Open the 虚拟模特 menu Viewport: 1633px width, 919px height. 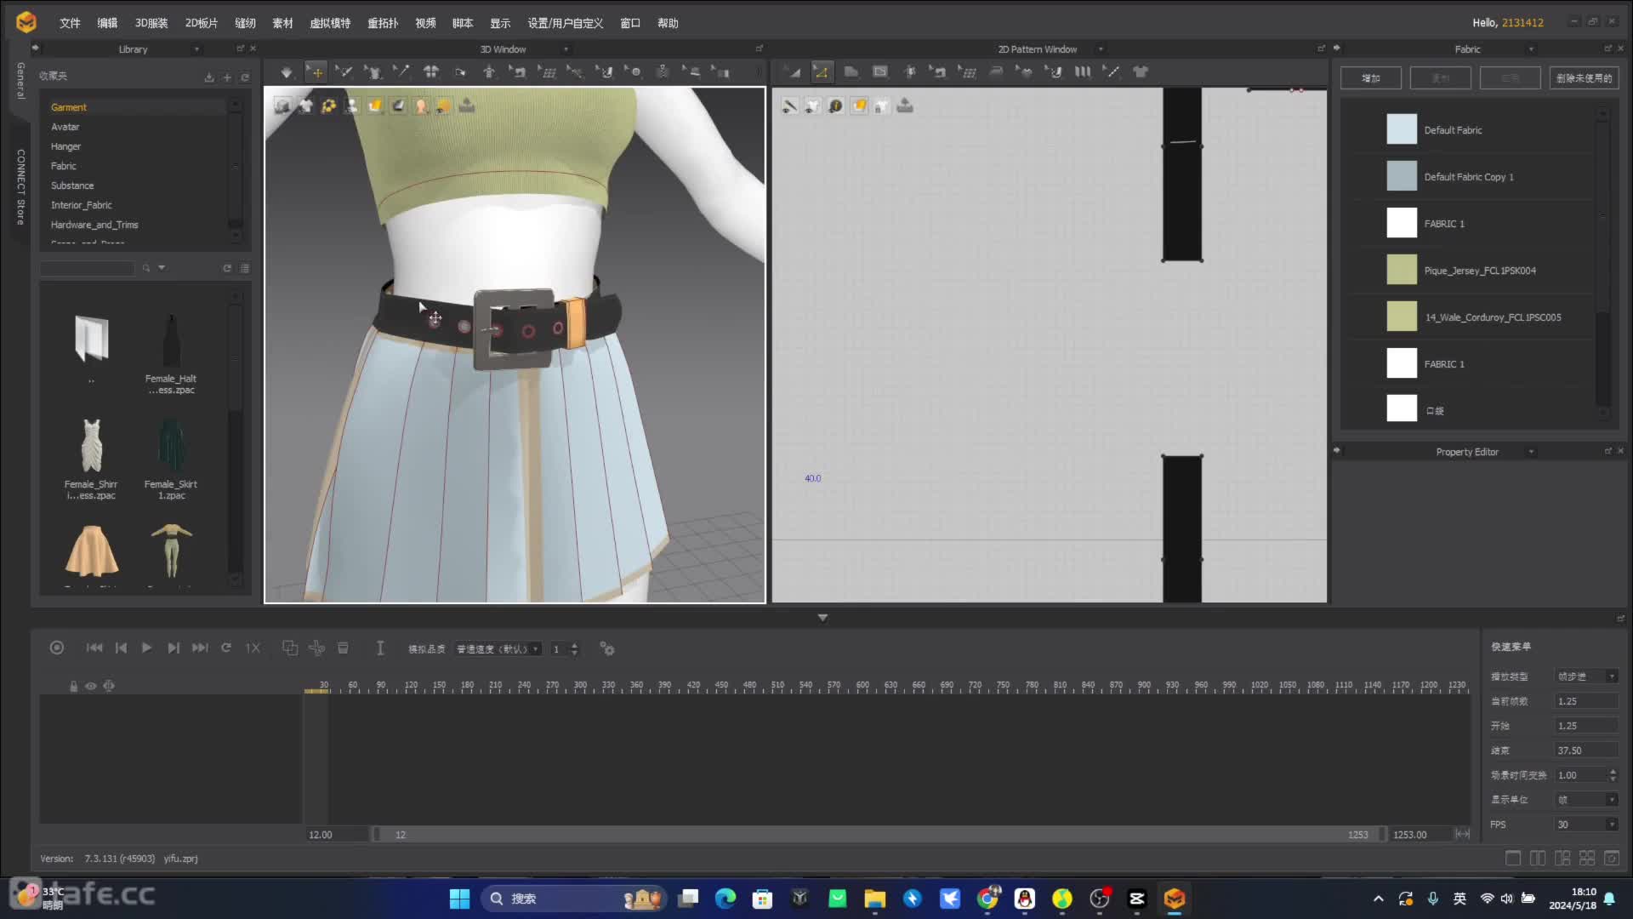click(330, 23)
